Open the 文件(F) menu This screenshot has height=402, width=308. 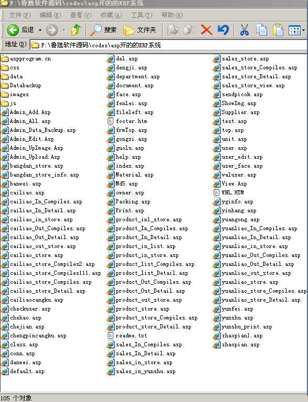(x=20, y=15)
